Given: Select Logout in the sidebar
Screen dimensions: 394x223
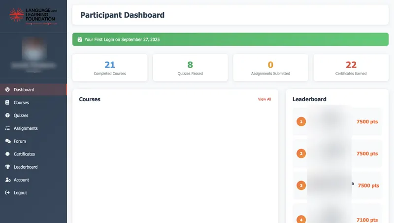Looking at the screenshot, I should pyautogui.click(x=33, y=192).
